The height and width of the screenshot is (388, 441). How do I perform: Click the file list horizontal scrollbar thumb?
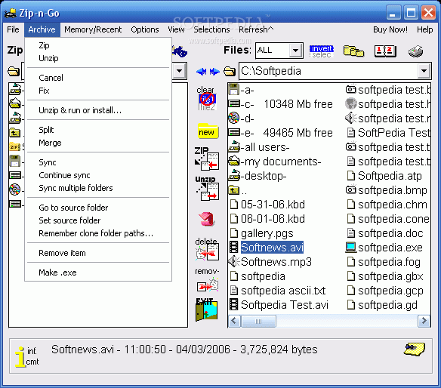pos(258,321)
